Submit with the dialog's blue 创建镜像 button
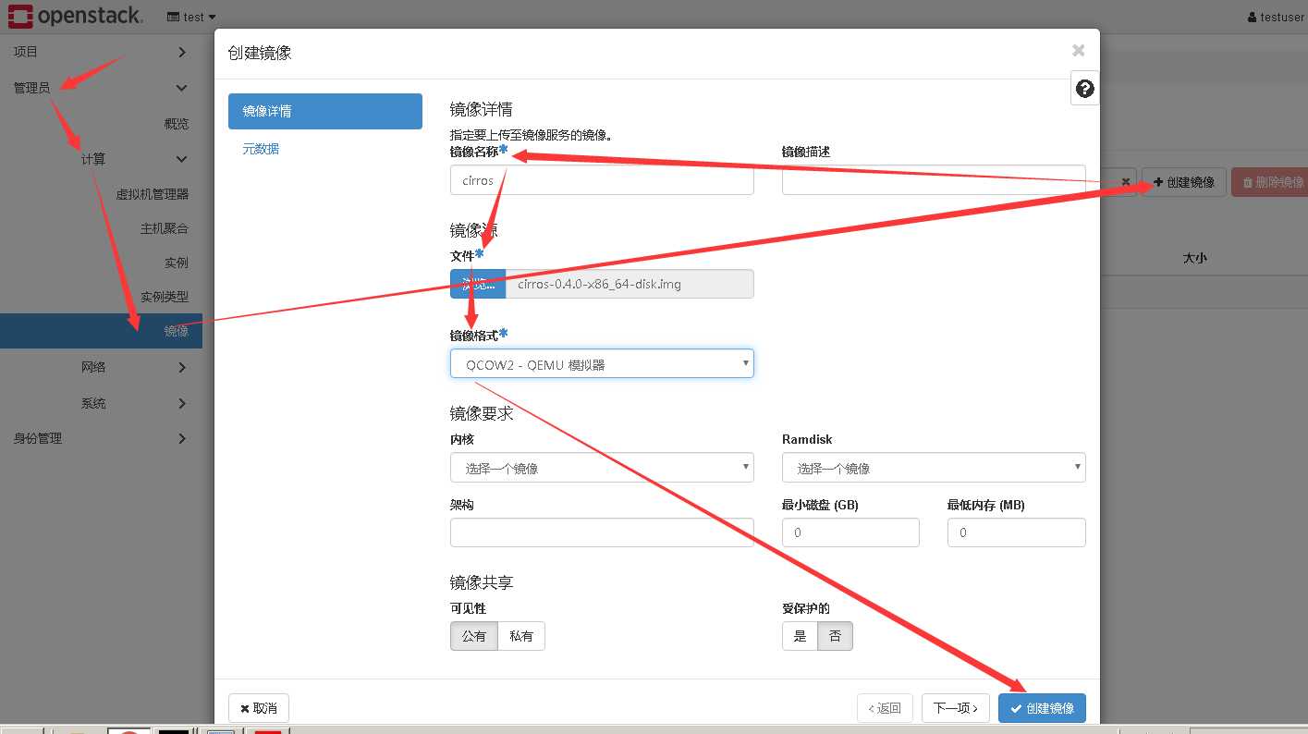This screenshot has height=734, width=1308. pos(1042,708)
